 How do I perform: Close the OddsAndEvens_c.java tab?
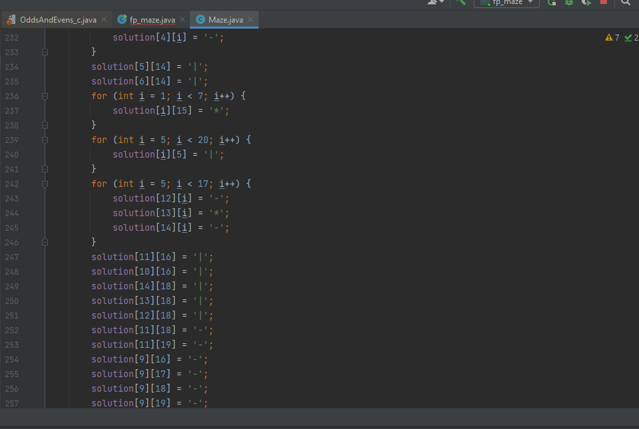(104, 19)
